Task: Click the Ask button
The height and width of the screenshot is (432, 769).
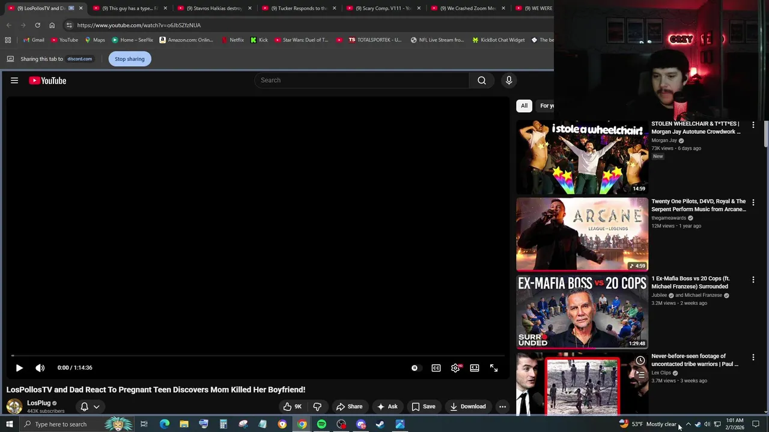Action: [x=387, y=406]
